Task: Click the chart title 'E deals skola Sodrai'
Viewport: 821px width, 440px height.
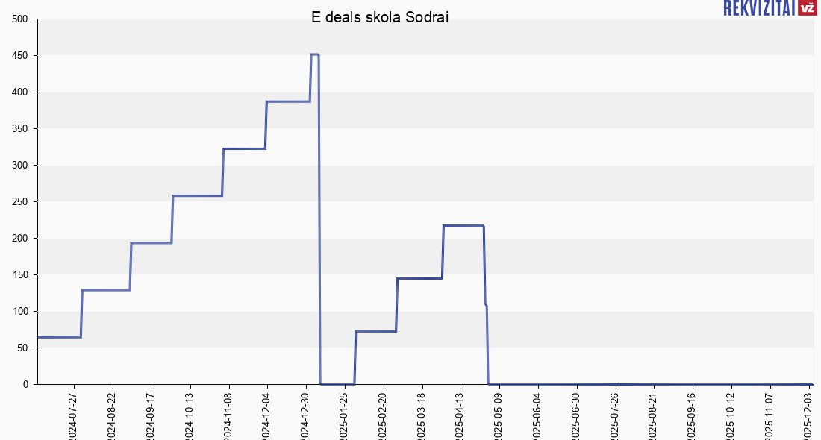Action: [x=380, y=17]
